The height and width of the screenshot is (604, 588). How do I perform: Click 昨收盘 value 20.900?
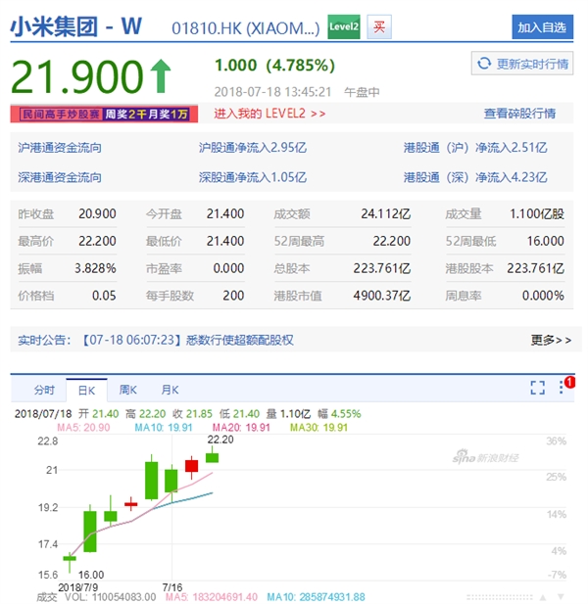(97, 213)
